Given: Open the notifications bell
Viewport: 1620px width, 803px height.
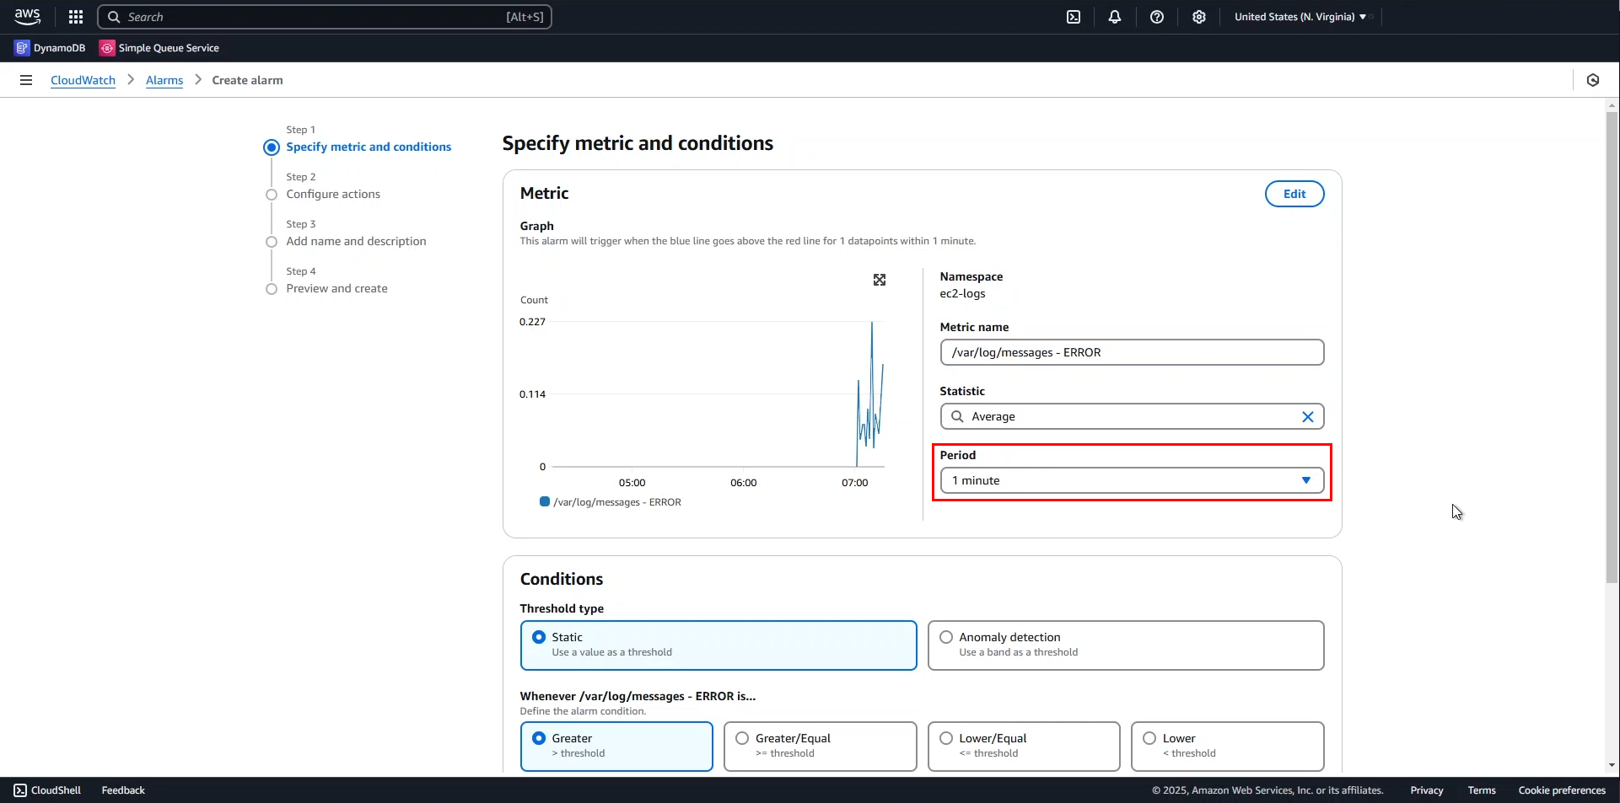Looking at the screenshot, I should 1115,17.
